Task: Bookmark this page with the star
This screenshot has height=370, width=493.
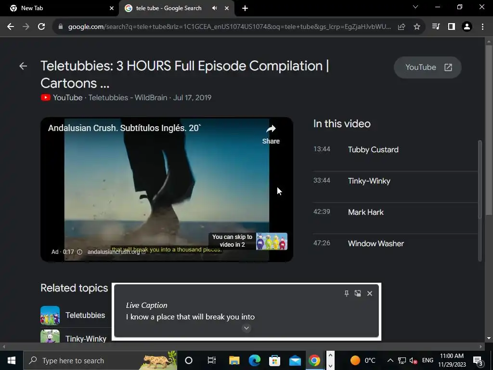Action: tap(417, 27)
